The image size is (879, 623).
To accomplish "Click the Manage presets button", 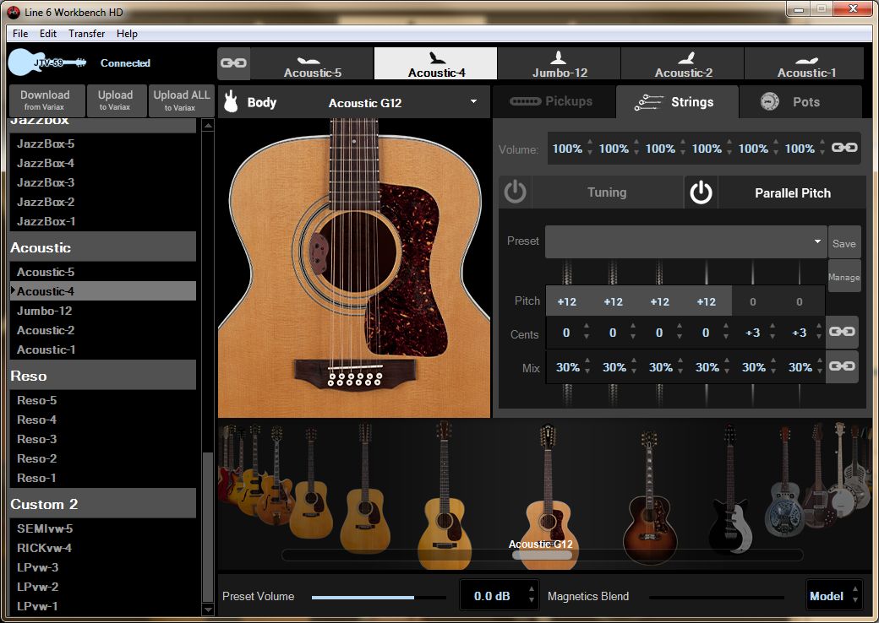I will [x=844, y=277].
